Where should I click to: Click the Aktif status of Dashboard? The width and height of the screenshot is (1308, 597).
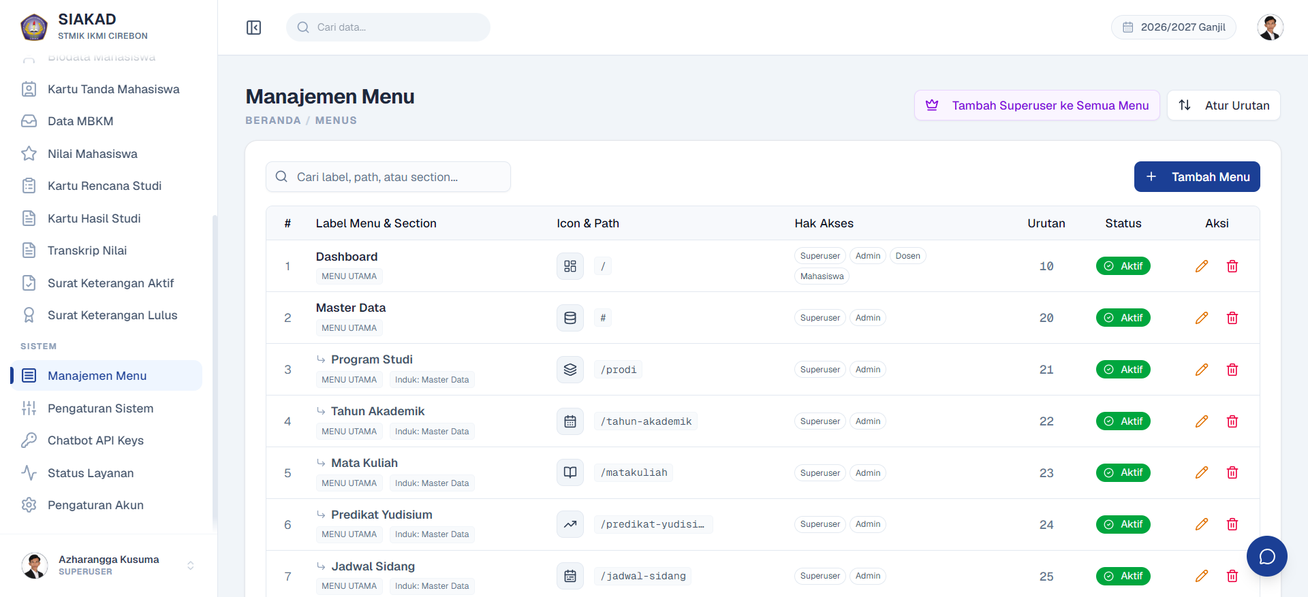click(x=1123, y=266)
